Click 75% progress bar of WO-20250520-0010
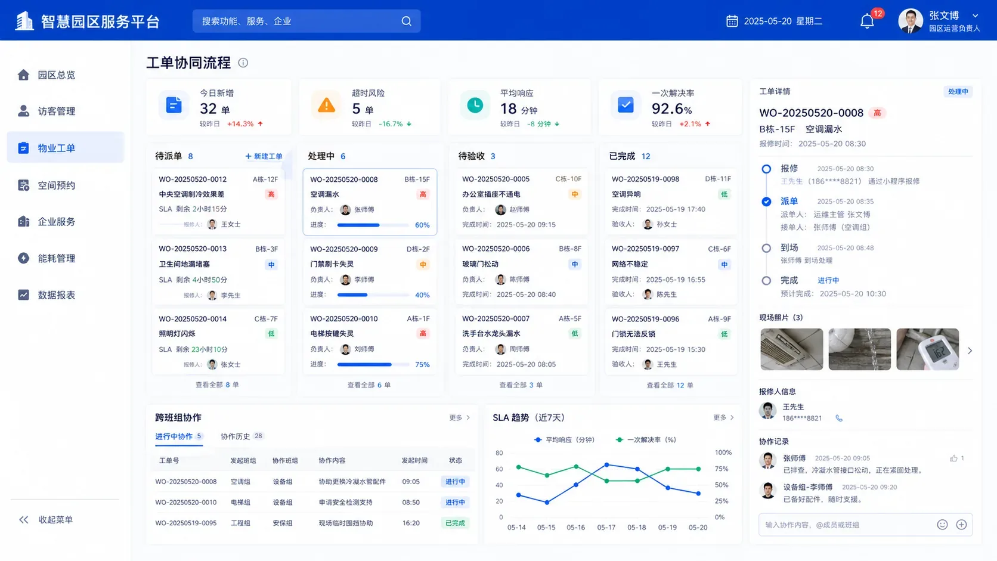The width and height of the screenshot is (997, 561). (x=373, y=365)
